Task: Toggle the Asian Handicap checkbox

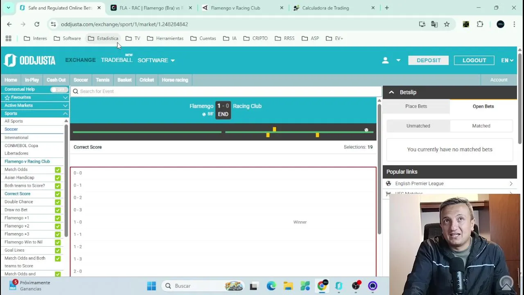Action: pyautogui.click(x=58, y=178)
